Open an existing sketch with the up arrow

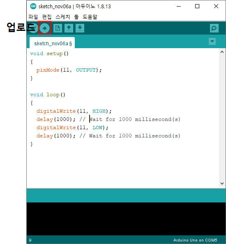click(x=69, y=28)
